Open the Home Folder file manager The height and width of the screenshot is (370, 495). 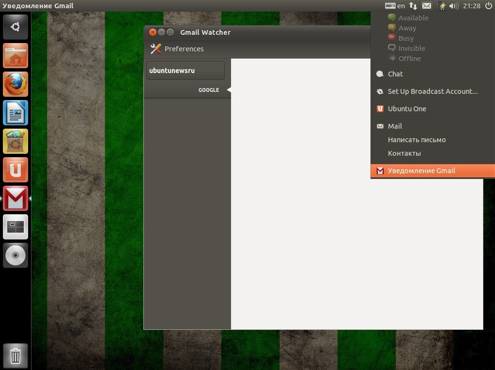(15, 56)
